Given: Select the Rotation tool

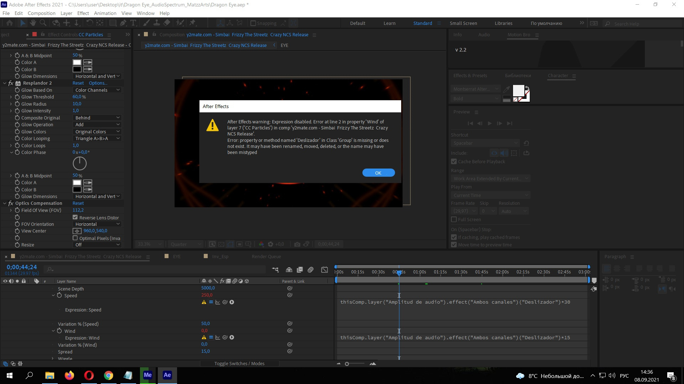Looking at the screenshot, I should click(89, 23).
